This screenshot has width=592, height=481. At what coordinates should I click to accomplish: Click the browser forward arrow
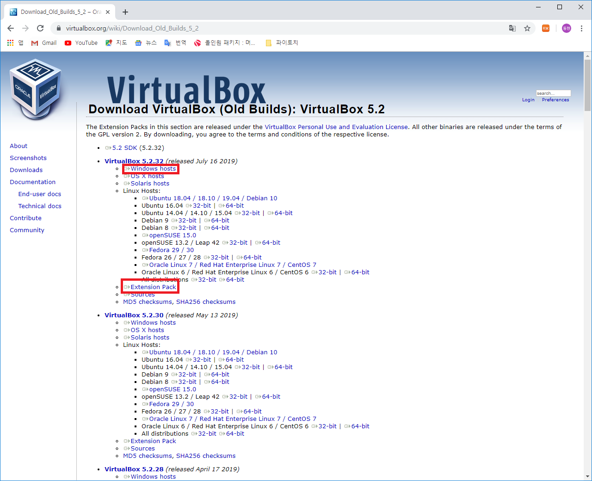coord(25,28)
